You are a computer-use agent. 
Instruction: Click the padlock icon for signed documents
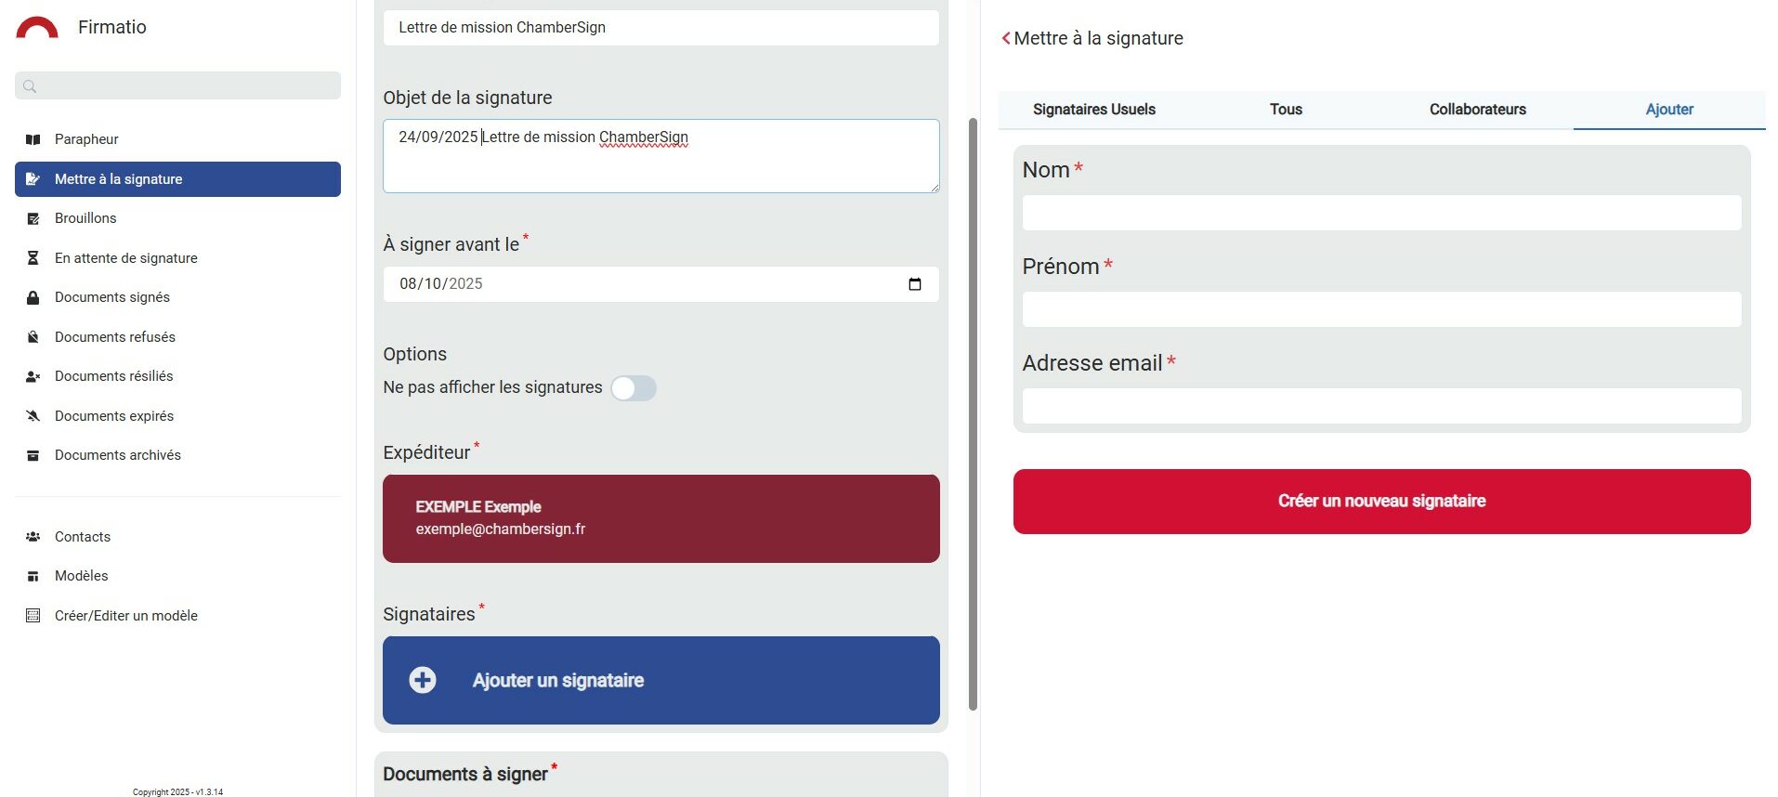(33, 297)
